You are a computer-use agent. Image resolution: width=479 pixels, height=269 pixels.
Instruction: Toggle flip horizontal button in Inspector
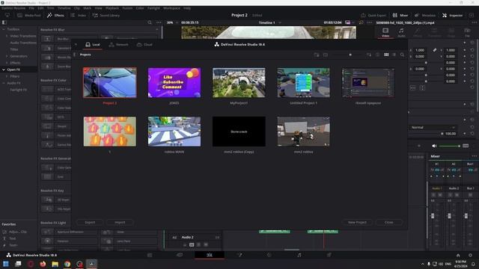[412, 88]
